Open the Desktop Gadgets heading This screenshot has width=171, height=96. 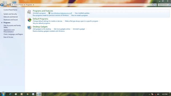pos(40,27)
